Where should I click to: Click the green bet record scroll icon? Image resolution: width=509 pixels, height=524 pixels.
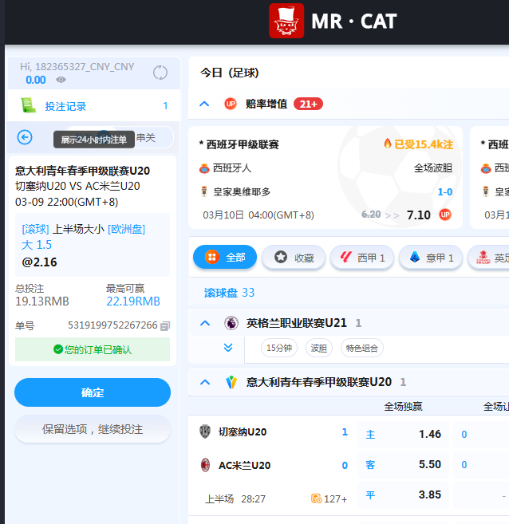point(29,105)
